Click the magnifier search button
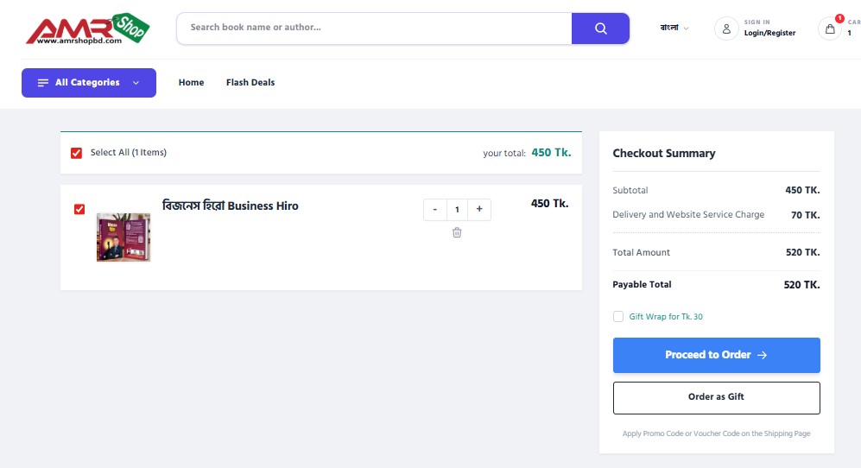 pyautogui.click(x=601, y=28)
